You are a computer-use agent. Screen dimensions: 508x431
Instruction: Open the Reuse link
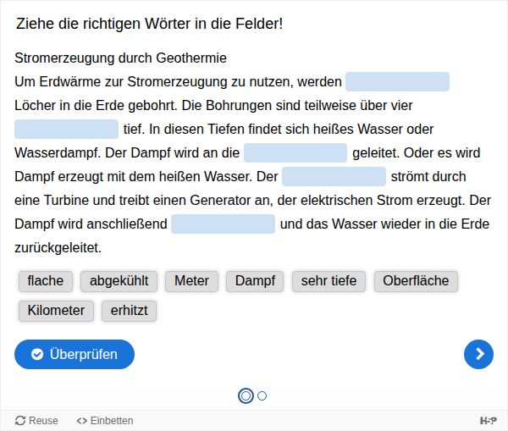pos(37,420)
